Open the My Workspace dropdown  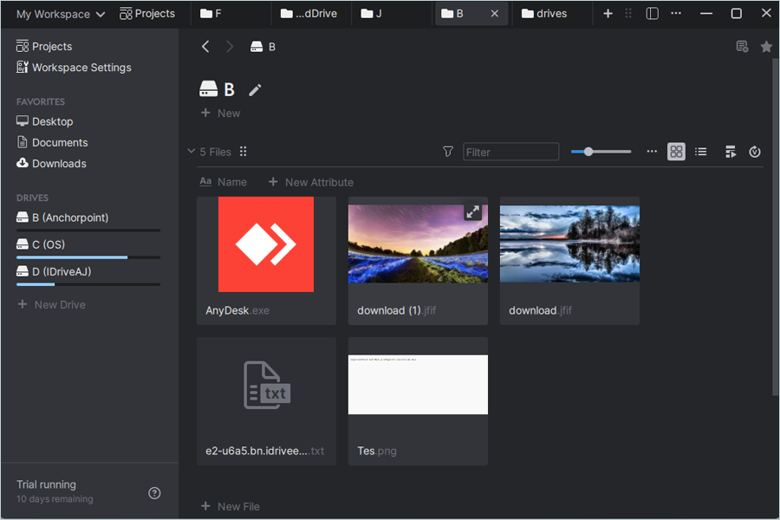[61, 14]
